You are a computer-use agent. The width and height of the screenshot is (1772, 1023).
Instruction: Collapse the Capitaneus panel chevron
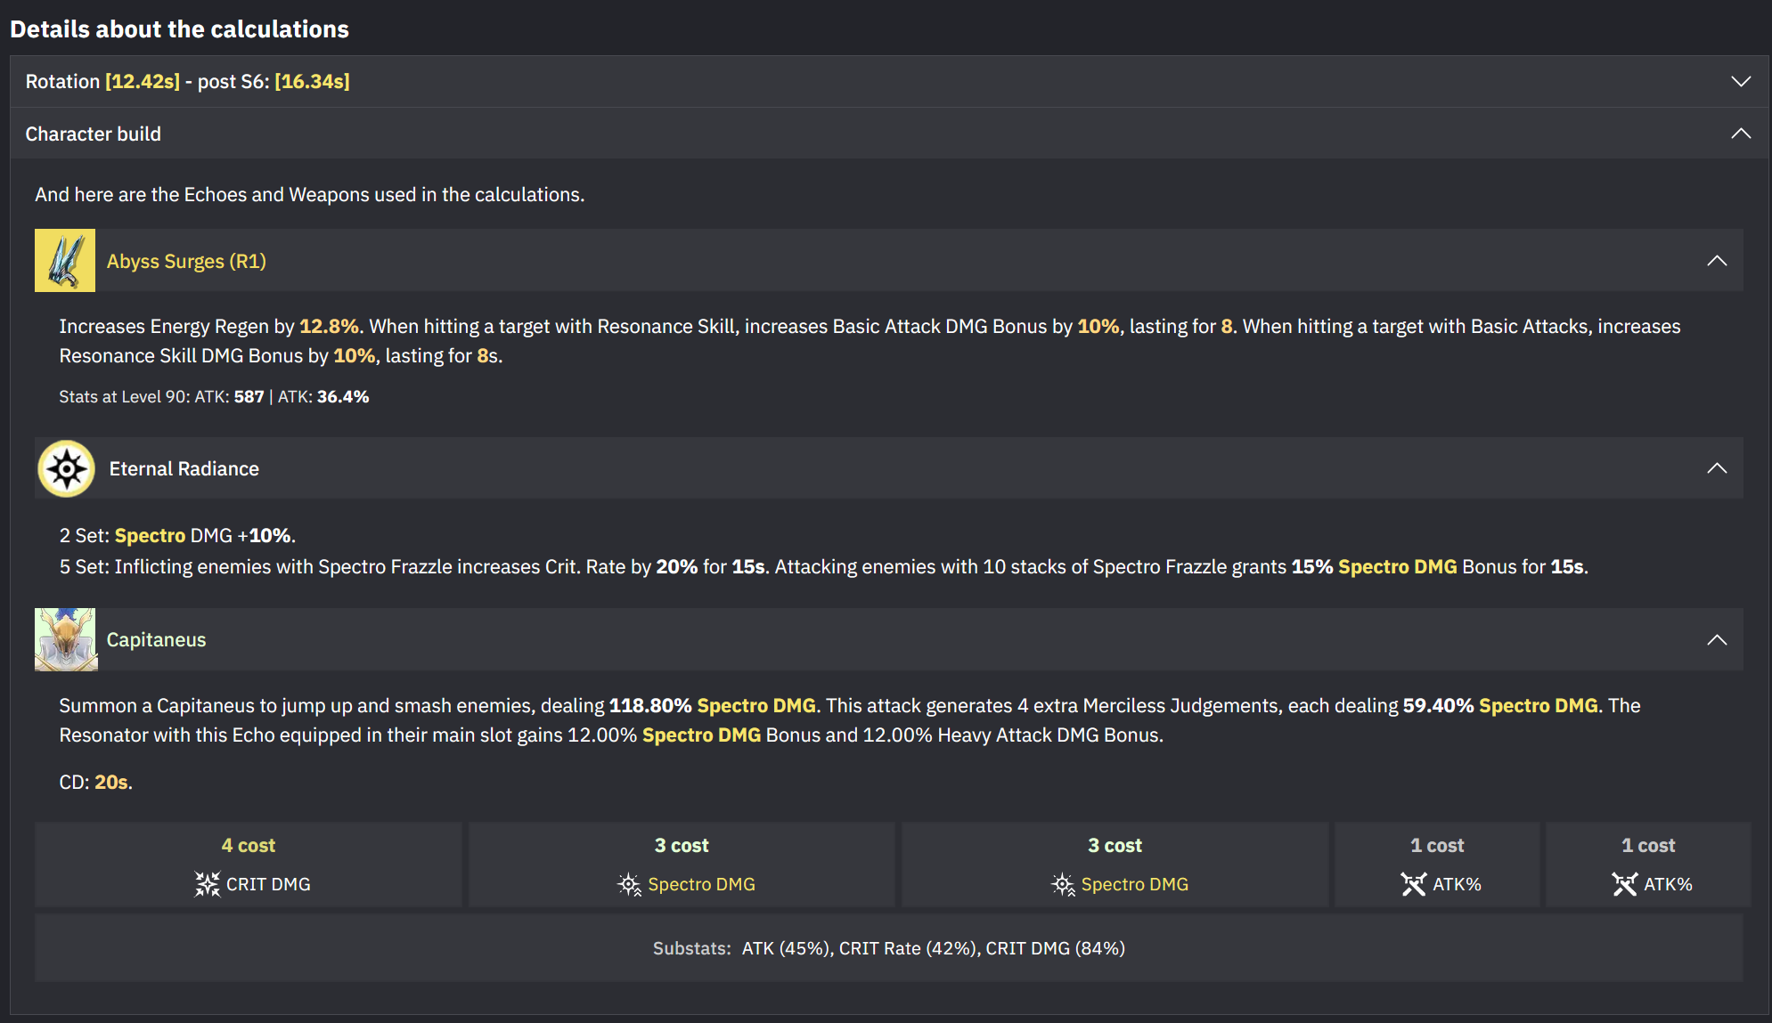1716,640
